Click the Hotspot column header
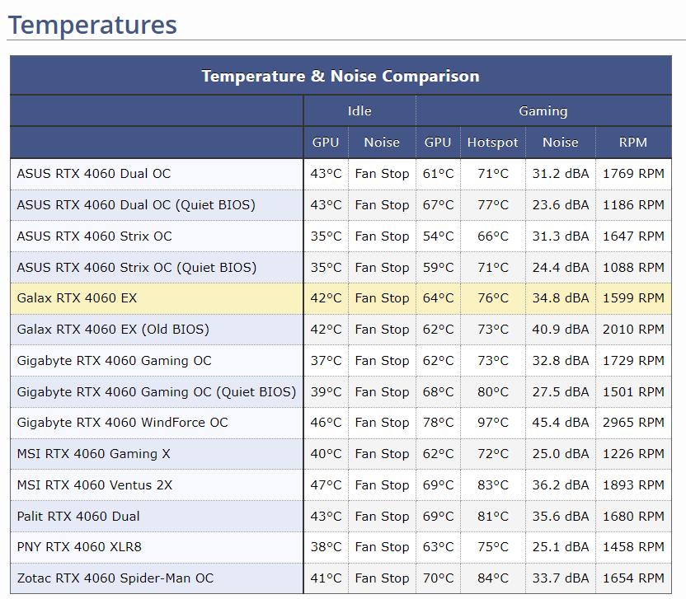686x599 pixels. 492,143
